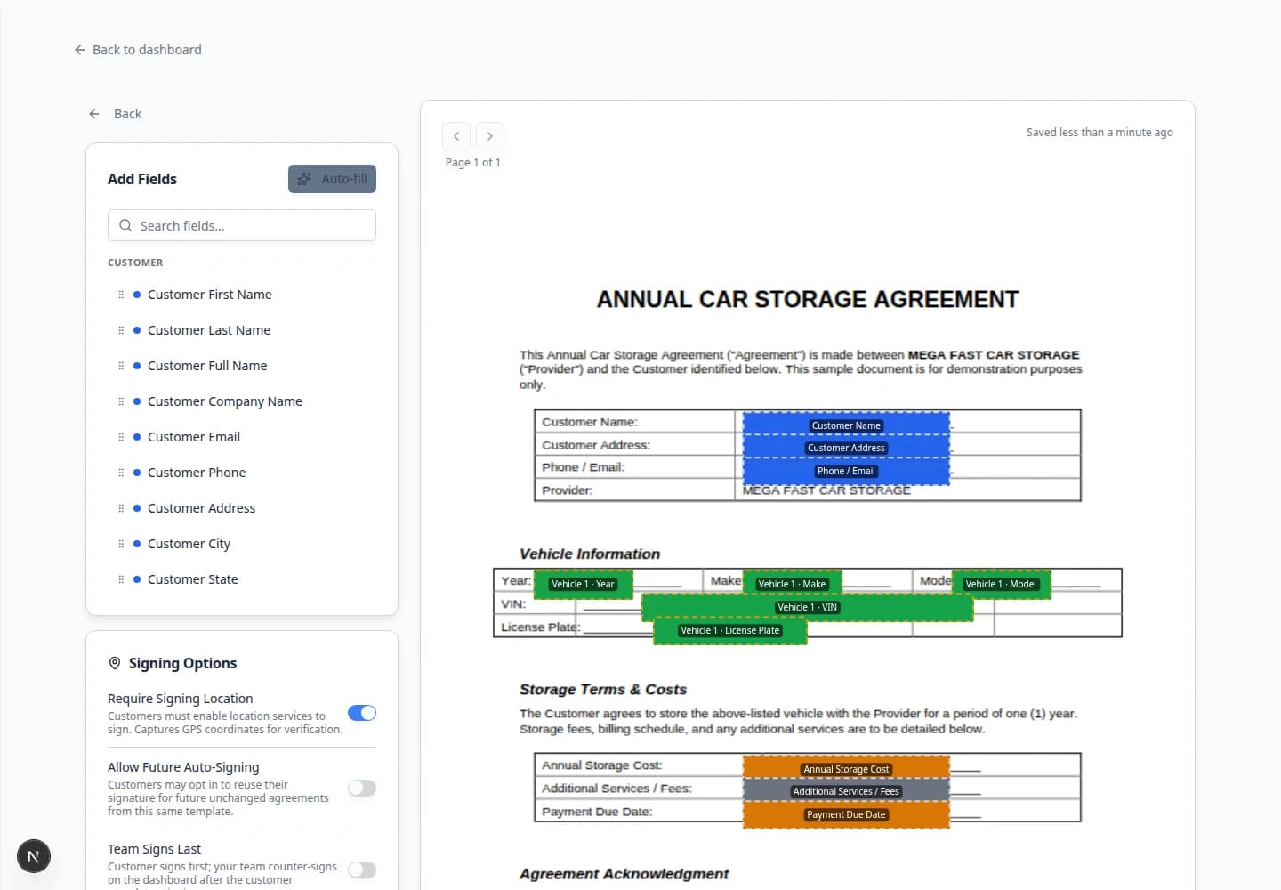The image size is (1281, 890).
Task: Click the Page 1 of 1 indicator
Action: (473, 162)
